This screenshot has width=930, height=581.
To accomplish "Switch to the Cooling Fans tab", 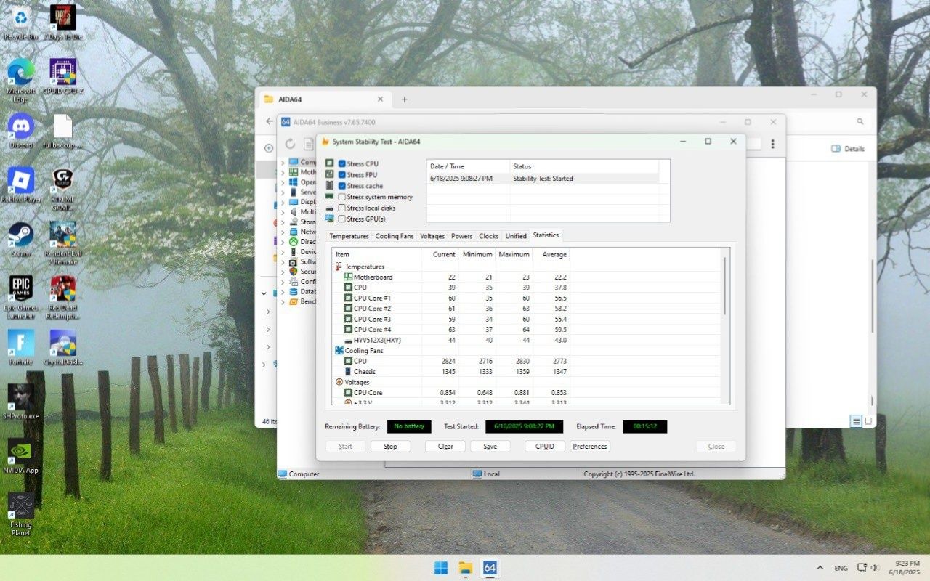I will [395, 236].
